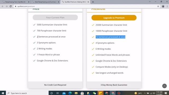Screen dimensions: 169x95
Task: Open the Windows Start menu
Action: click(3, 93)
